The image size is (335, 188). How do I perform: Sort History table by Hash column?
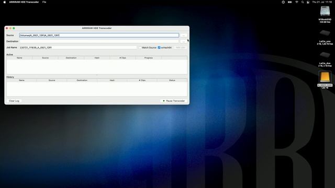[x=112, y=80]
